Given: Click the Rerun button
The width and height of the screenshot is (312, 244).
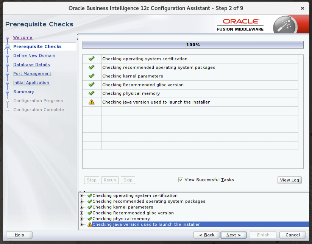Looking at the screenshot, I should click(x=110, y=180).
